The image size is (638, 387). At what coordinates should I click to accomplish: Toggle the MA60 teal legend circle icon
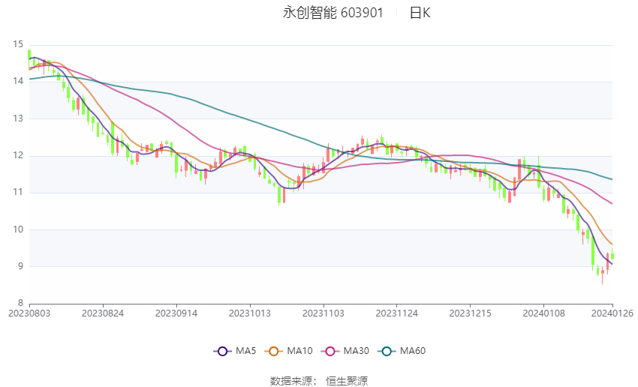point(387,351)
